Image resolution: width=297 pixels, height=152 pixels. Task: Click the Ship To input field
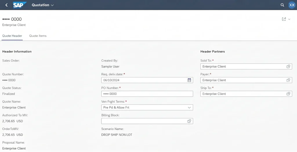coord(246,94)
